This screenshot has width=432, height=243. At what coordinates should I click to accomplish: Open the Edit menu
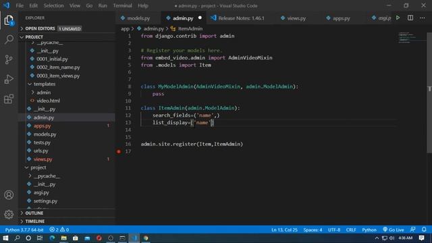coord(33,5)
